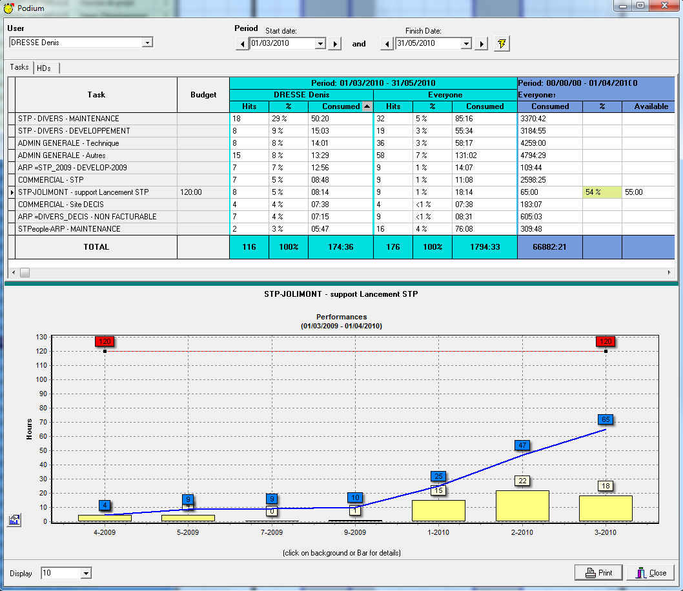Step finish date back with left arrow

point(387,44)
